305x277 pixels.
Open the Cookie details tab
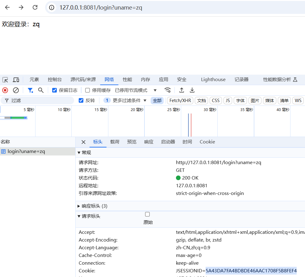pos(207,142)
